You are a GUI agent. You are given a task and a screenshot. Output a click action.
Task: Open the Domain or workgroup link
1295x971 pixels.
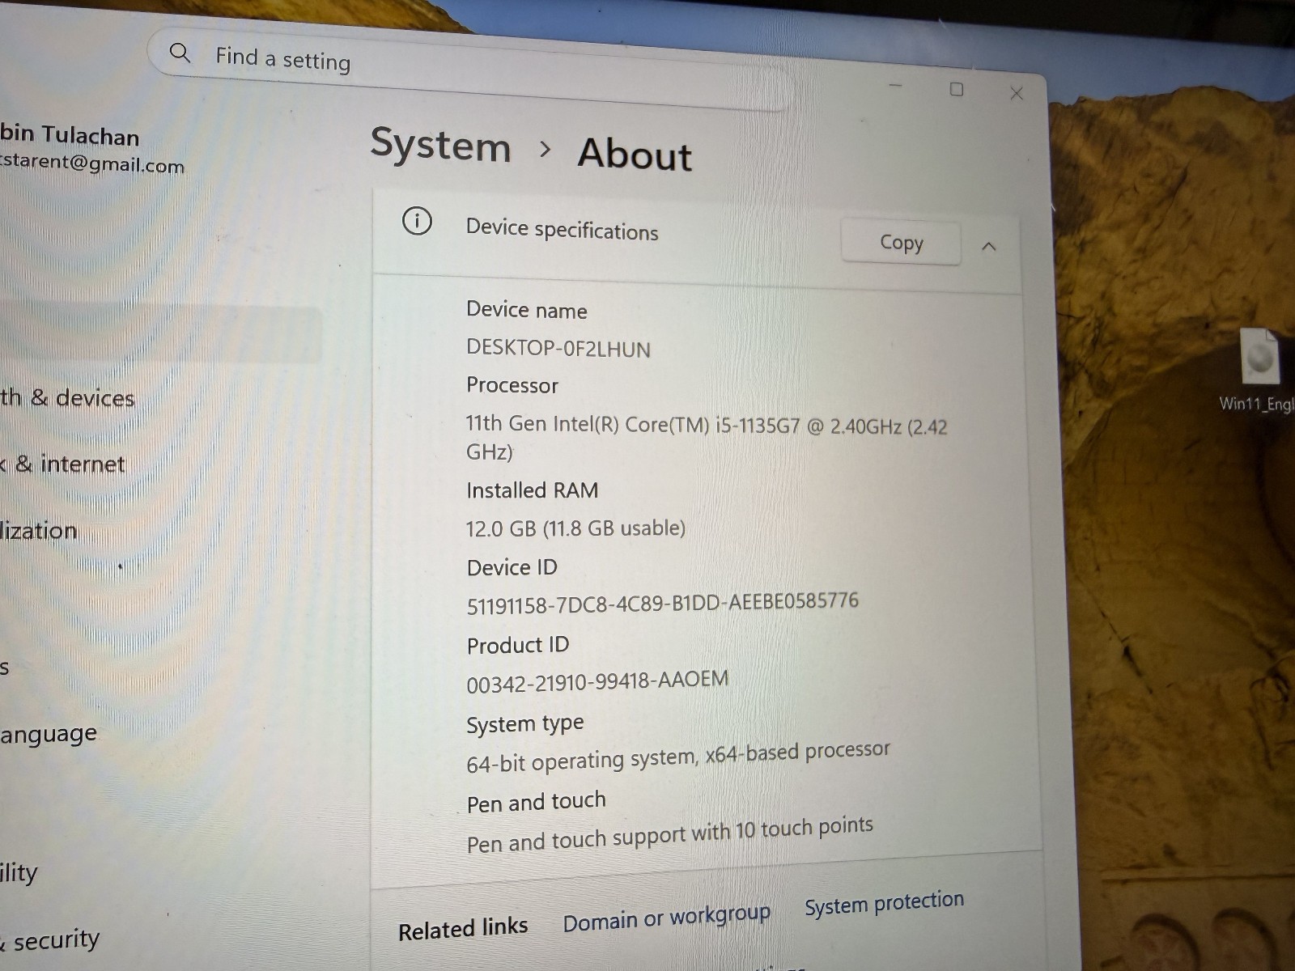[666, 918]
